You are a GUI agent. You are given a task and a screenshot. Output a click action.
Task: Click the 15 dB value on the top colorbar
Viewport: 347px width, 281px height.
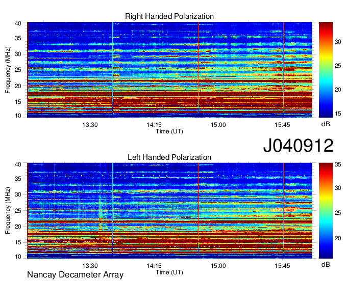(x=338, y=114)
